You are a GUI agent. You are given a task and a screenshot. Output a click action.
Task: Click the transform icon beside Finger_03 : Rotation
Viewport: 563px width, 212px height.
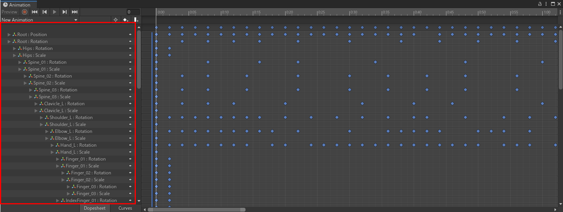[x=74, y=187]
